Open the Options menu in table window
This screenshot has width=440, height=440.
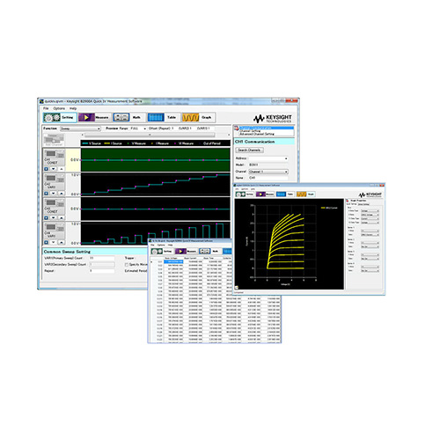[x=161, y=245]
